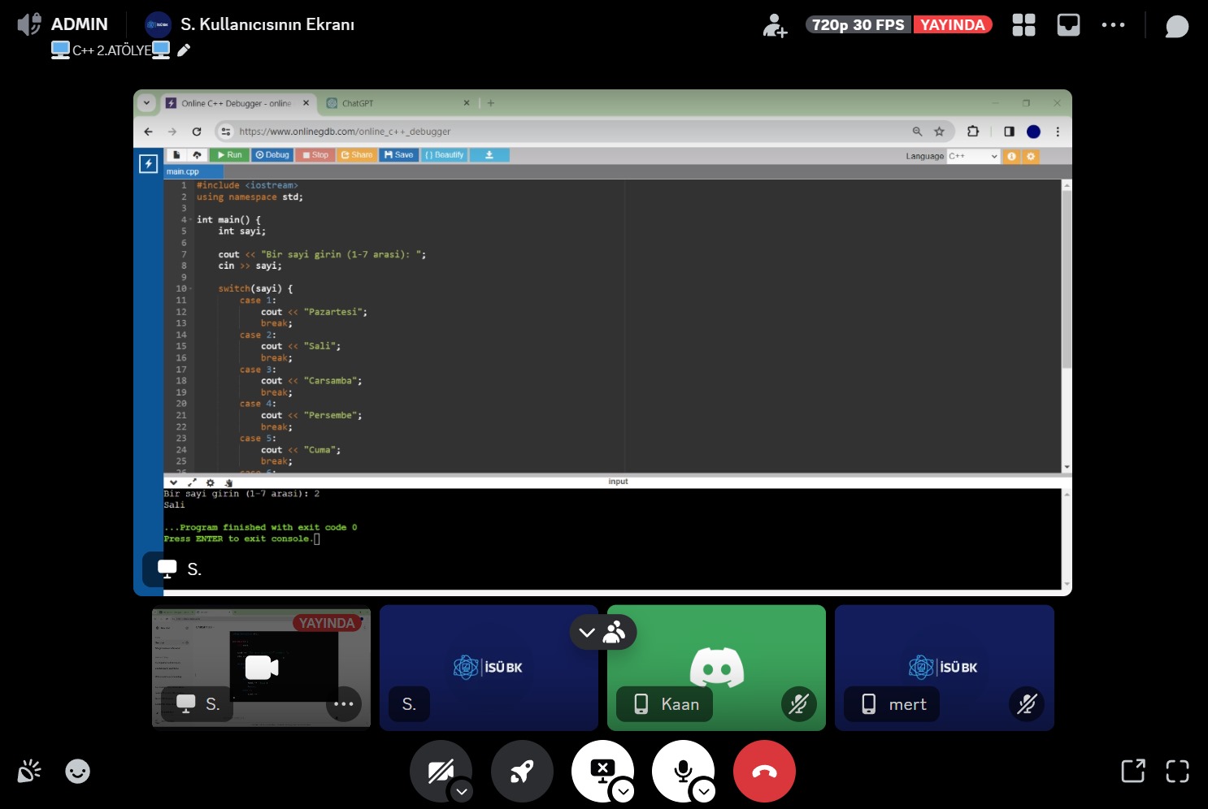Viewport: 1208px width, 809px height.
Task: Open the emoji reaction picker
Action: [x=78, y=771]
